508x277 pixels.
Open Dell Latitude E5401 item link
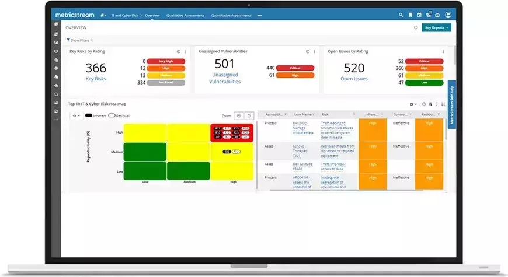point(302,166)
